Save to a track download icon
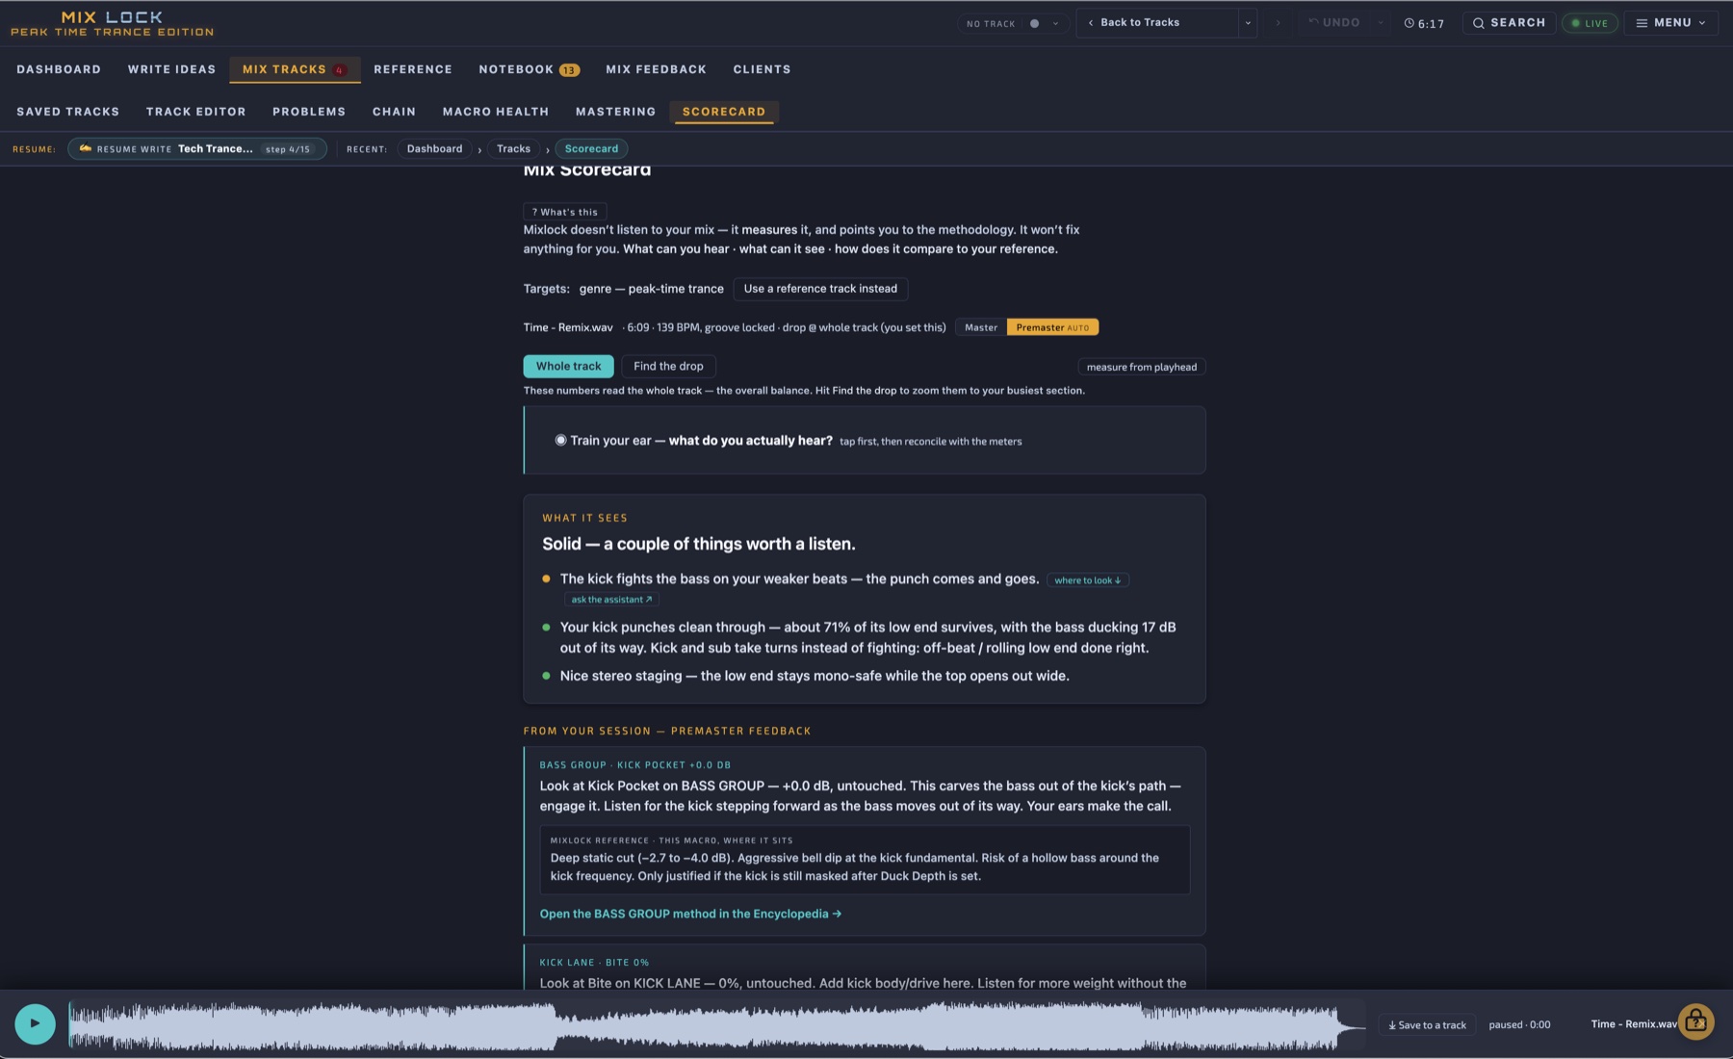Viewport: 1733px width, 1059px height. tap(1392, 1025)
